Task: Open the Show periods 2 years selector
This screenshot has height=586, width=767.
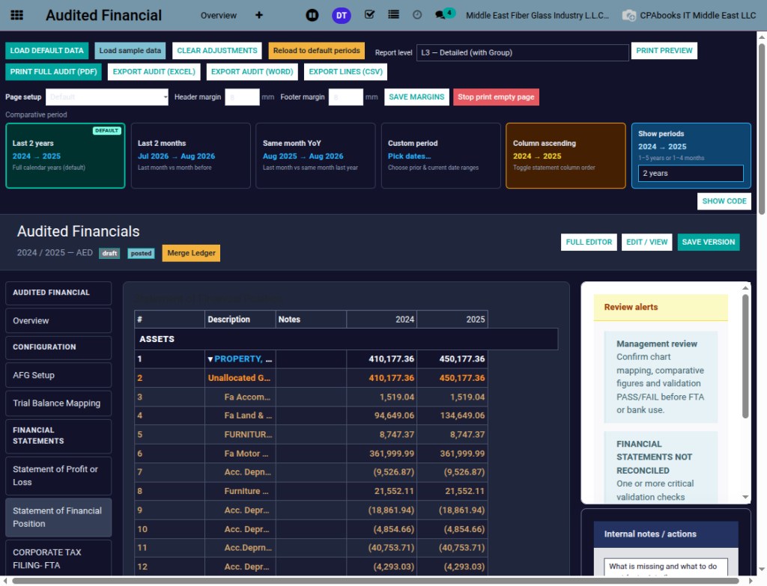Action: (690, 173)
